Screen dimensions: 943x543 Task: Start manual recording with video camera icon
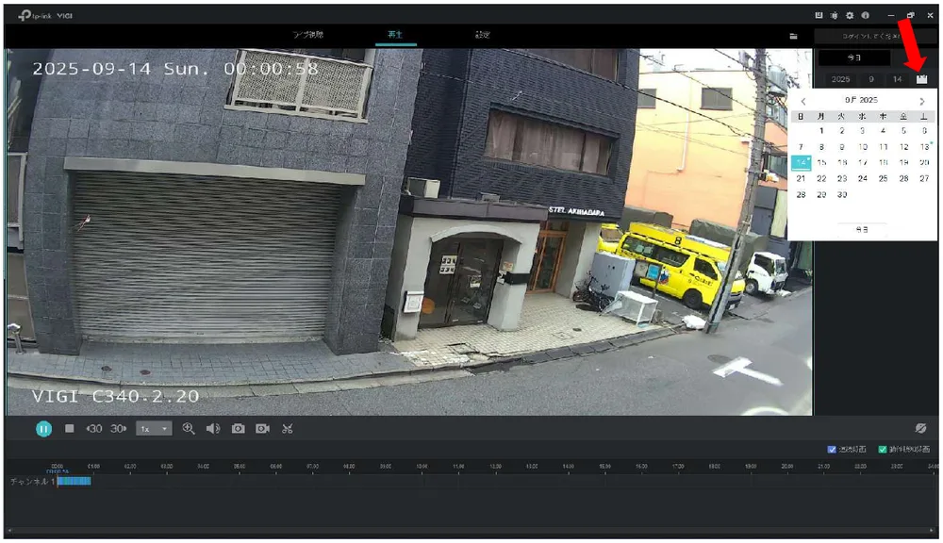[x=263, y=429]
